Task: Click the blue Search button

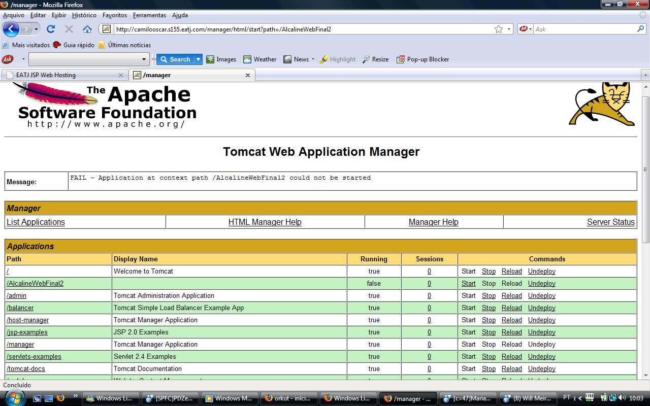Action: pos(175,59)
